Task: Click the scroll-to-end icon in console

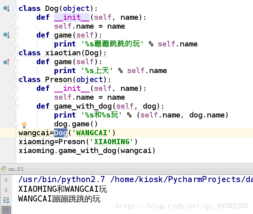Action: tap(6, 210)
